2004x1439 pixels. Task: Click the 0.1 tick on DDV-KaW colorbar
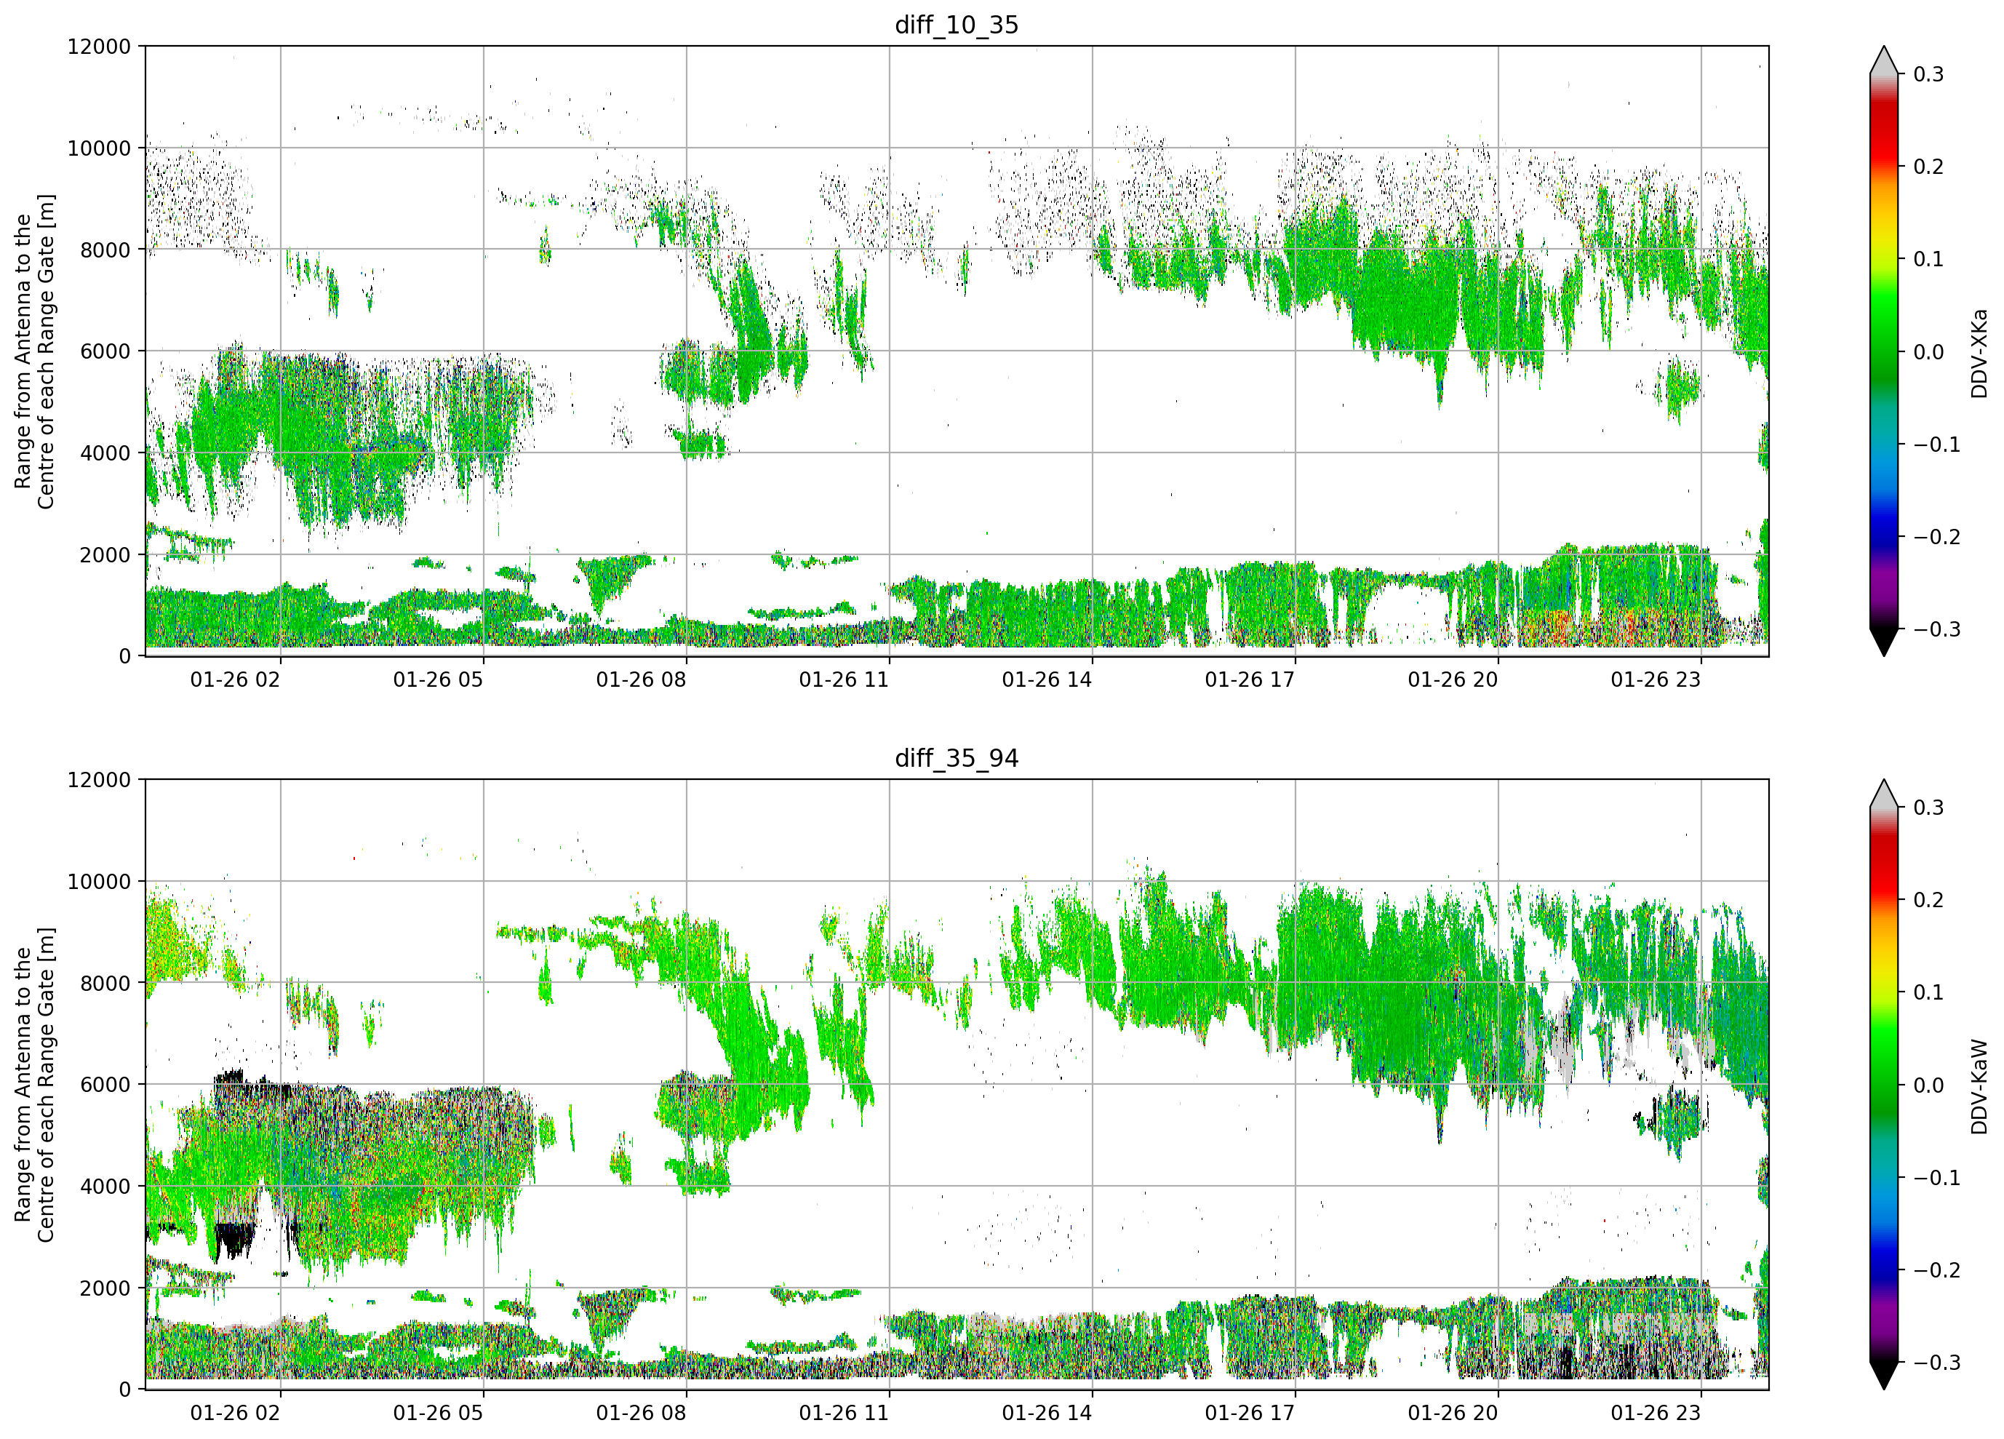coord(1929,992)
